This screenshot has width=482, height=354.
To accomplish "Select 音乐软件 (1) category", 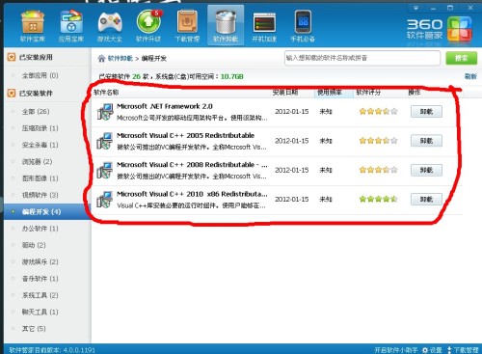I will coord(40,279).
